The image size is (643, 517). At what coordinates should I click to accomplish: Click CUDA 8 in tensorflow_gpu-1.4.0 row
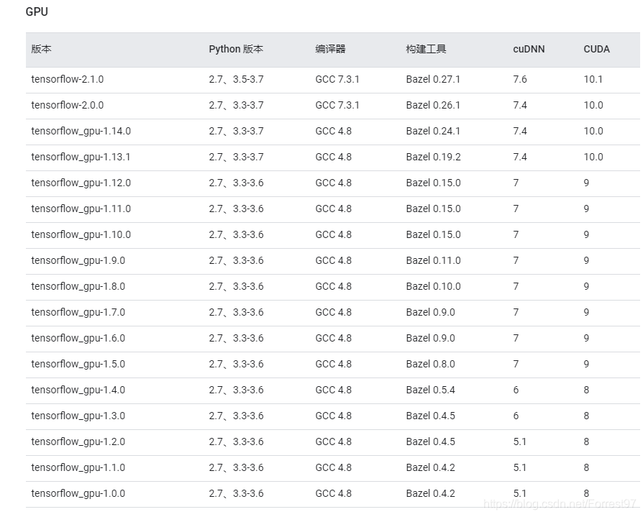tap(586, 389)
